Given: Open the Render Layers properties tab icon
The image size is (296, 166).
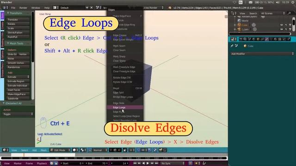Looking at the screenshot, I should pyautogui.click(x=245, y=39).
